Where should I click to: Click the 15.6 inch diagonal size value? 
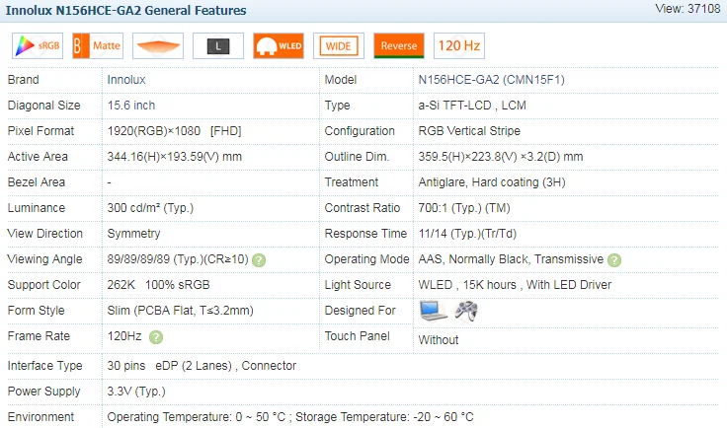131,106
